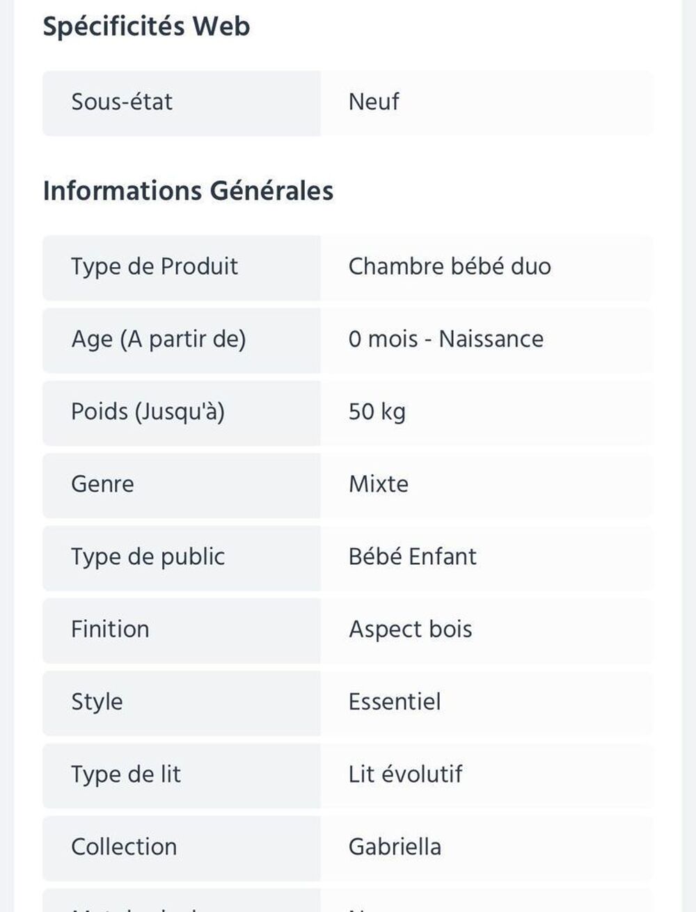Click the Aspect bois value

coord(411,630)
